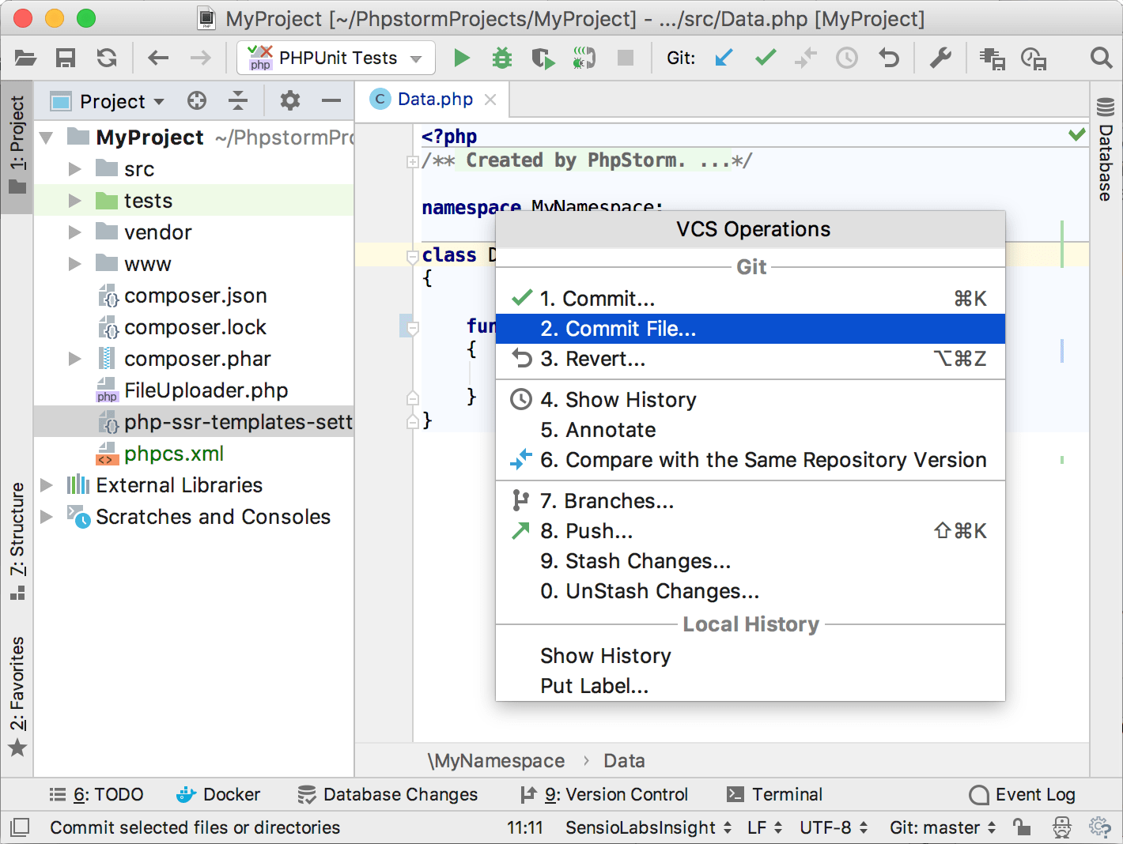
Task: Expand the tests folder in project tree
Action: pyautogui.click(x=75, y=201)
